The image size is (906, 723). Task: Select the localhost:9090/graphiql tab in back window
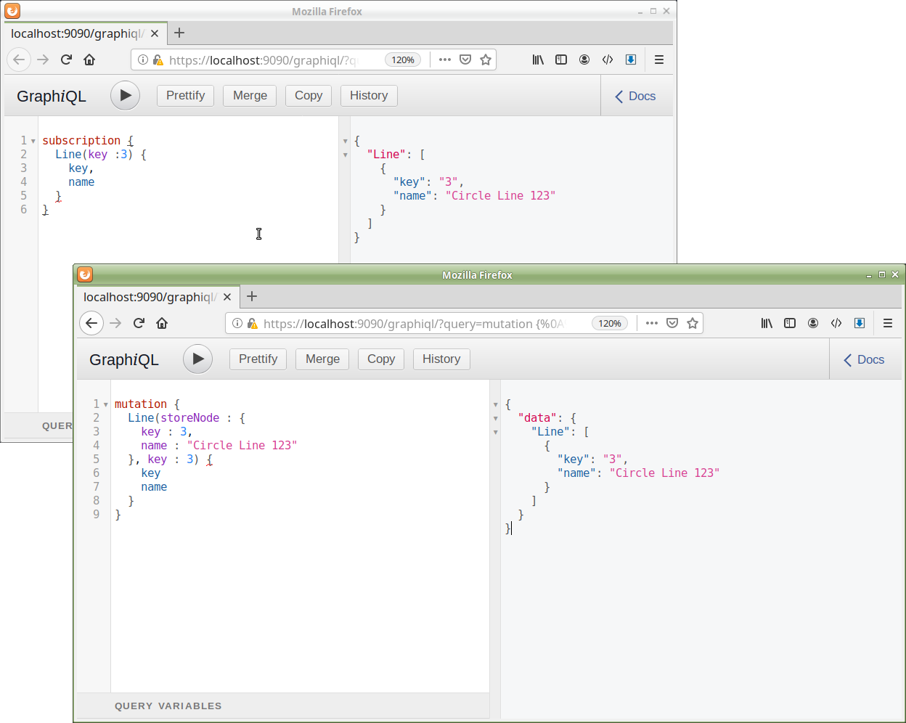[x=77, y=33]
